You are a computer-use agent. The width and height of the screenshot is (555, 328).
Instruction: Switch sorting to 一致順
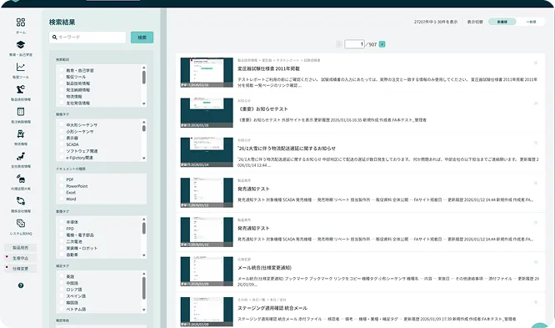[530, 22]
